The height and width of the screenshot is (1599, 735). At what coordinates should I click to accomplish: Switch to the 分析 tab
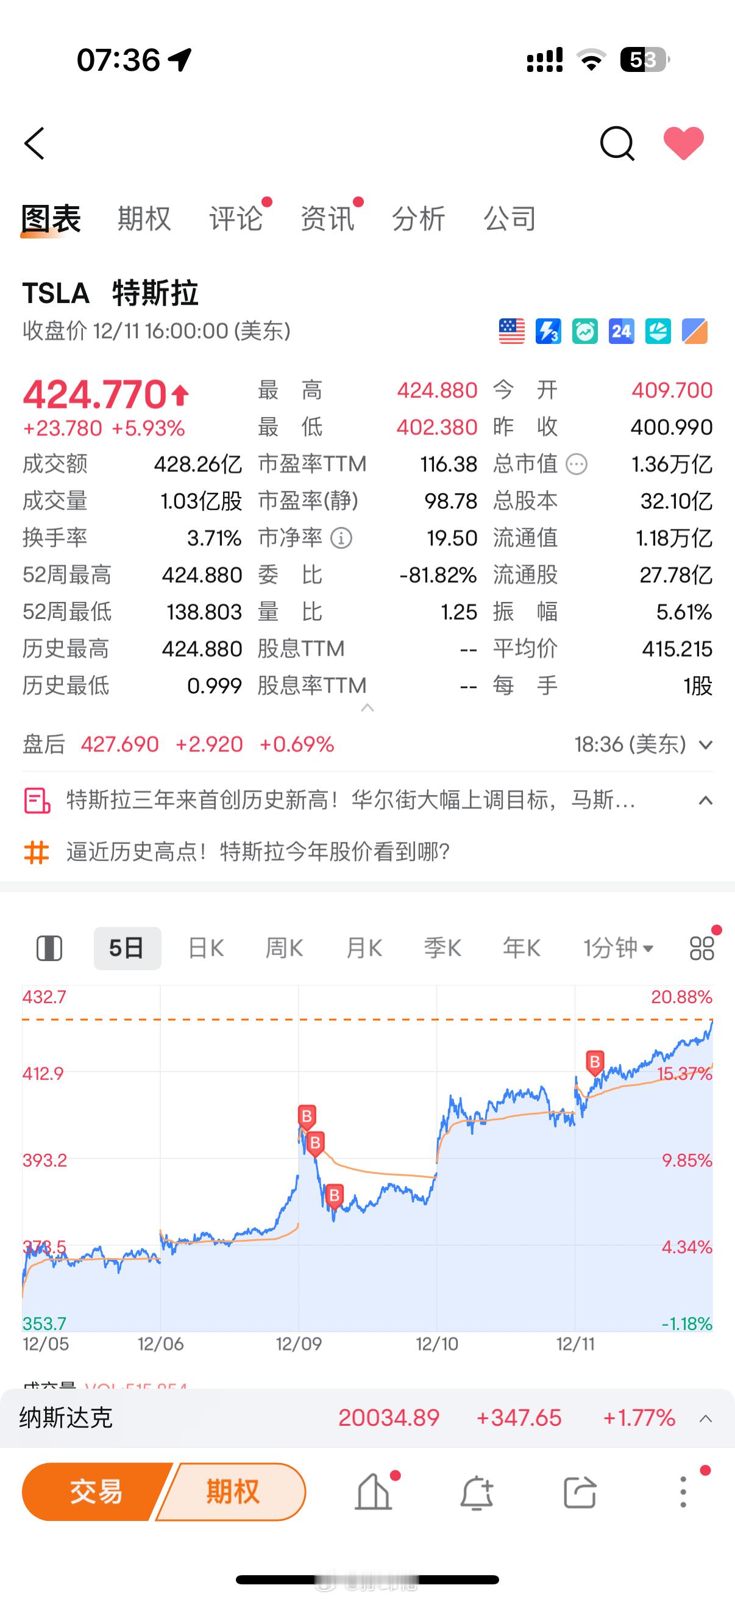[419, 219]
